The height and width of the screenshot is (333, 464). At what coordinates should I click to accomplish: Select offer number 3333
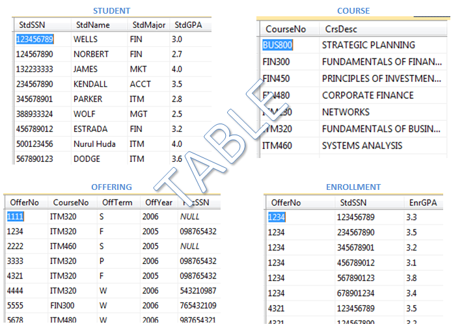click(x=15, y=261)
